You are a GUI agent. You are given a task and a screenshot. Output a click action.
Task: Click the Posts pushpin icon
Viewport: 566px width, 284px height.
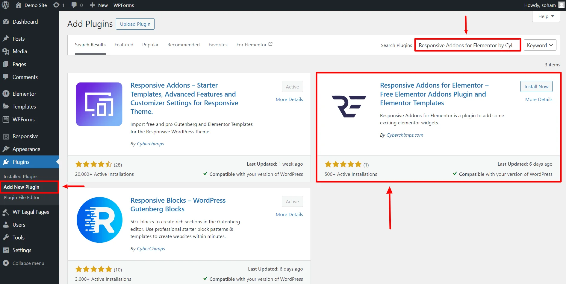point(6,39)
